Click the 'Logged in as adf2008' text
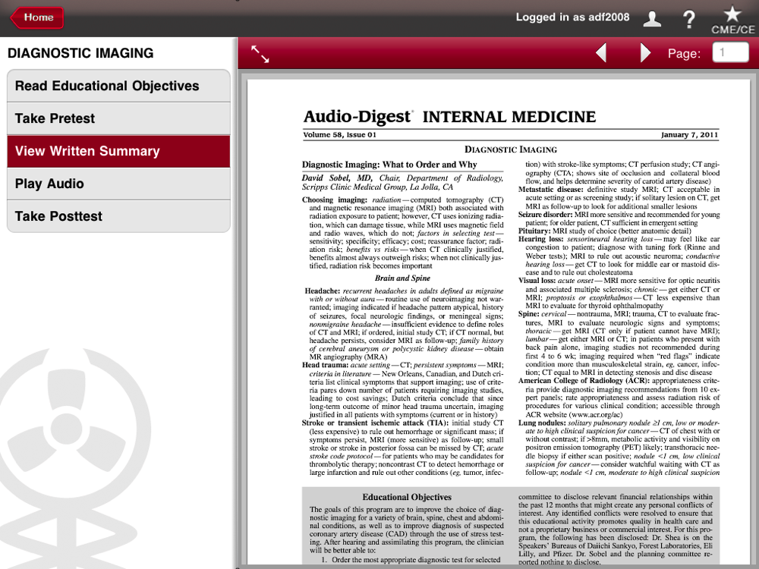 pos(572,17)
